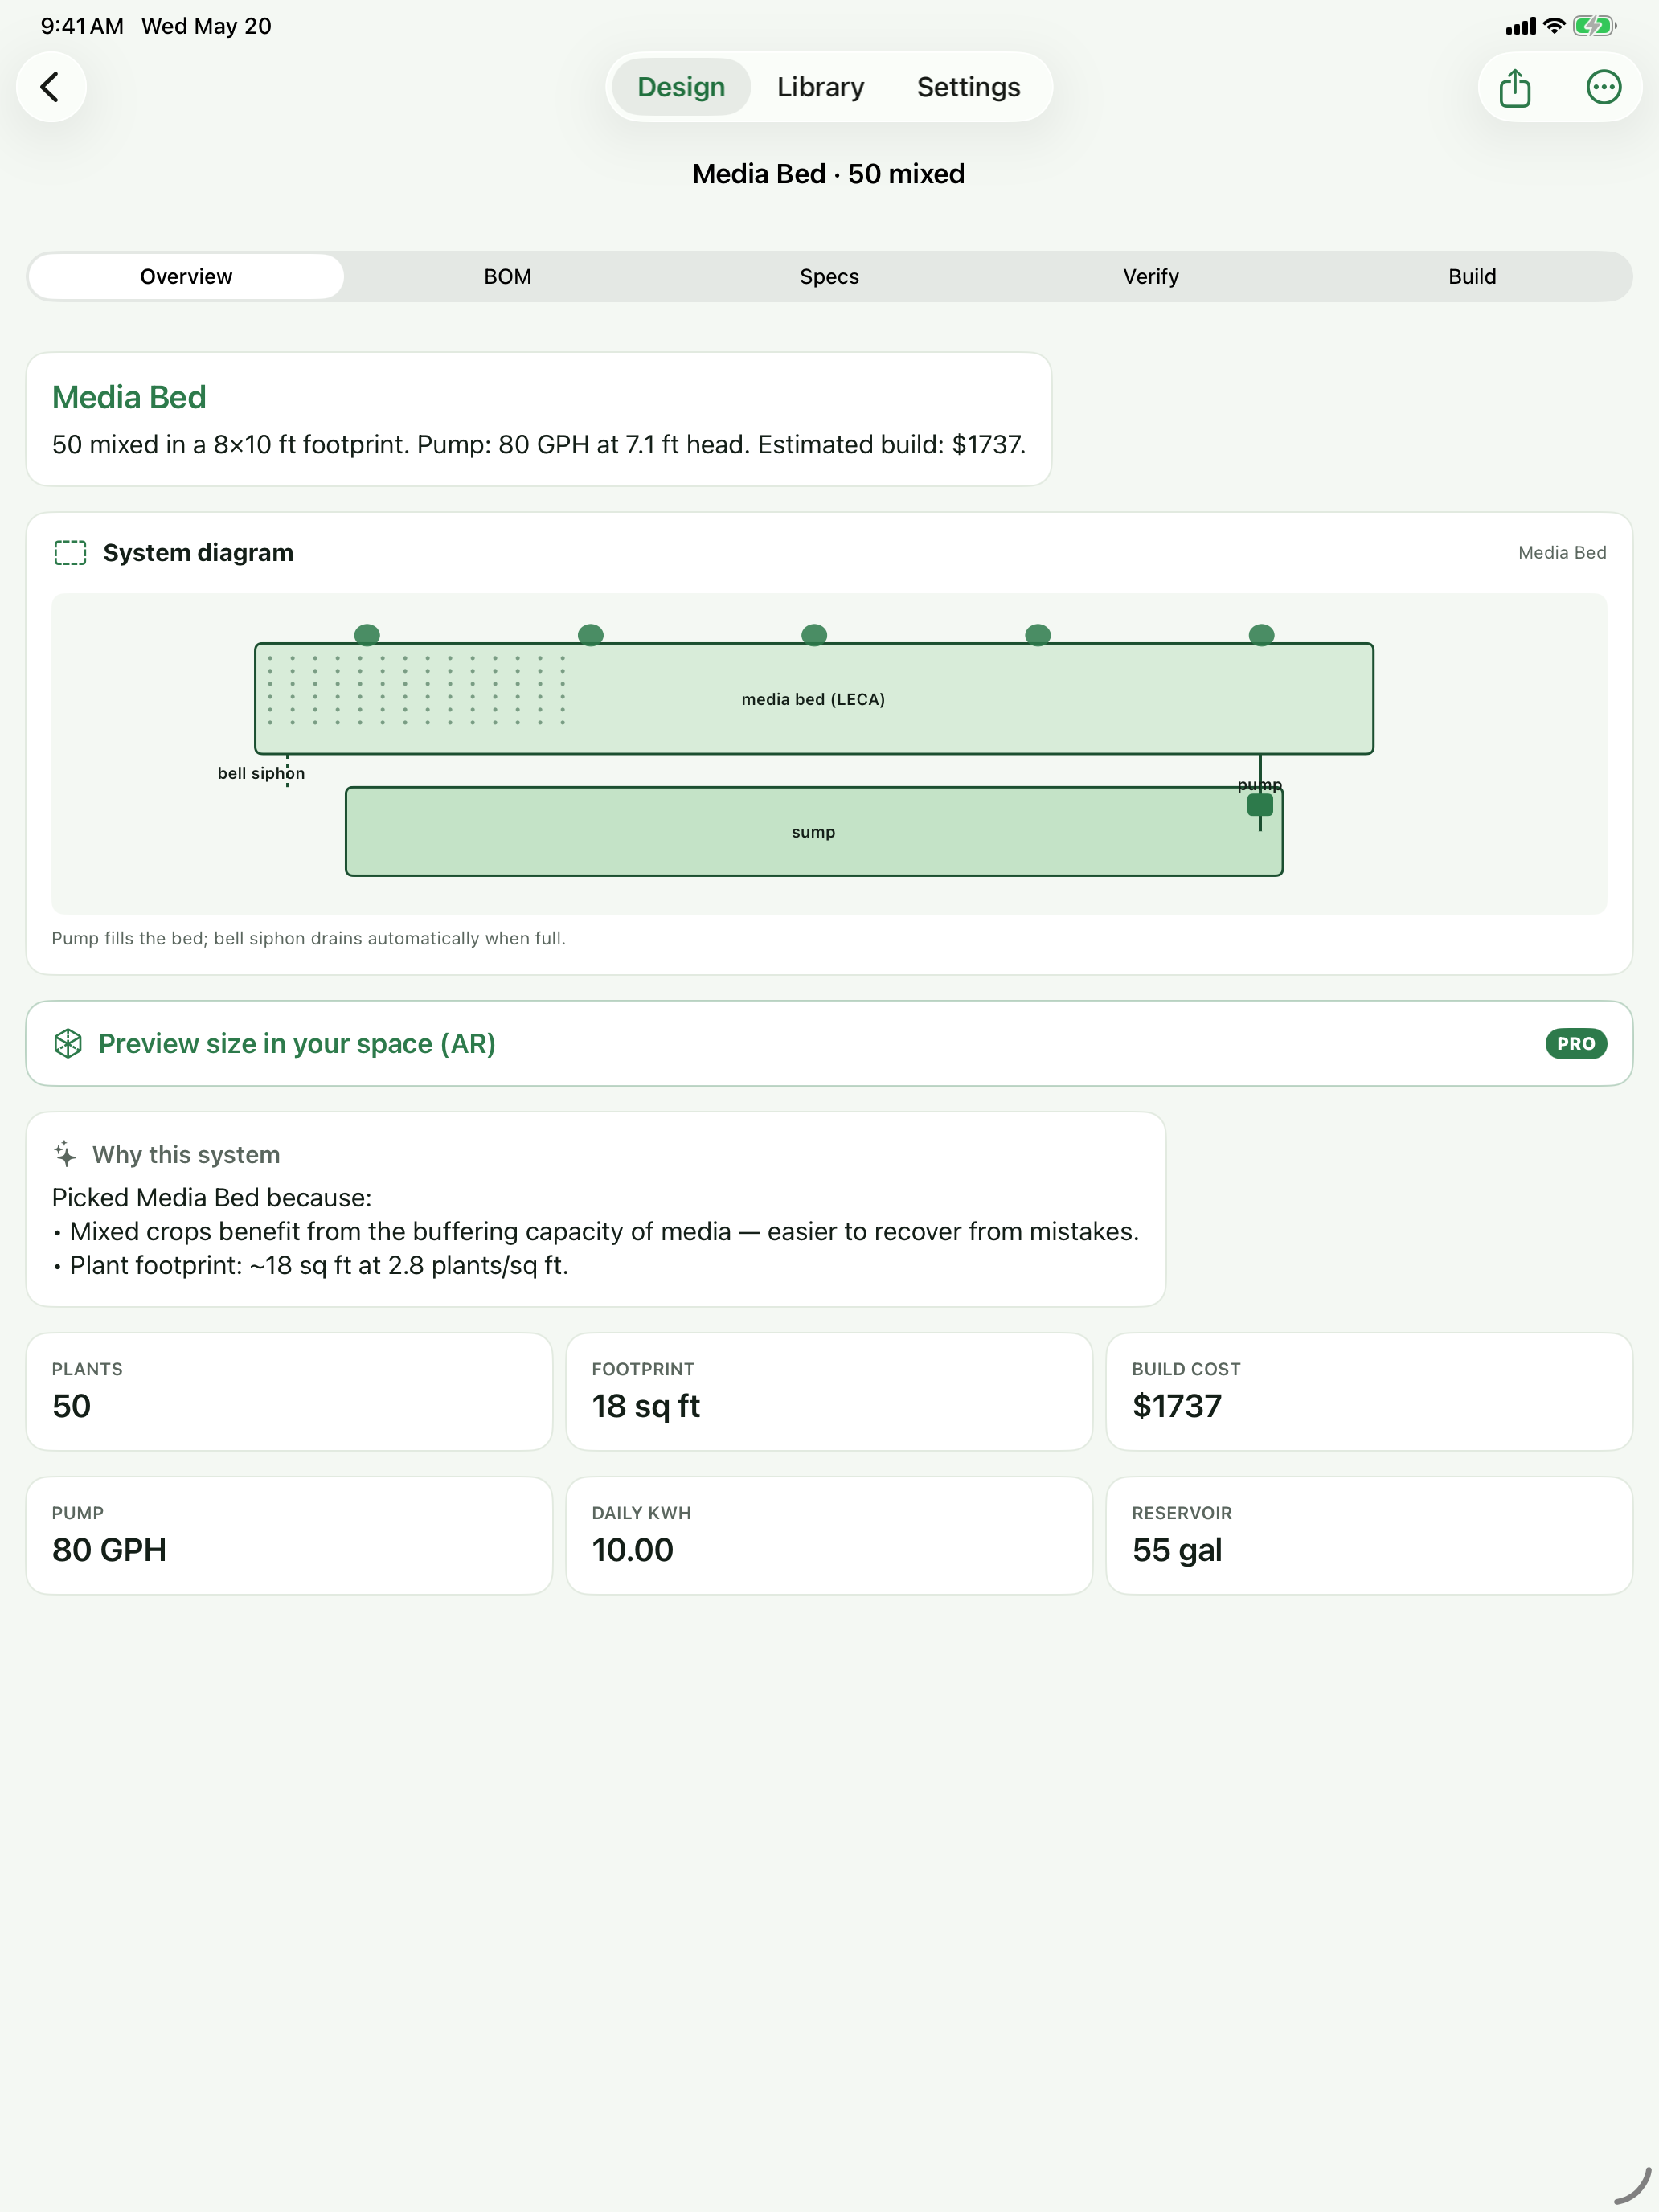The image size is (1659, 2212).
Task: Select the Overview tab
Action: click(x=186, y=276)
